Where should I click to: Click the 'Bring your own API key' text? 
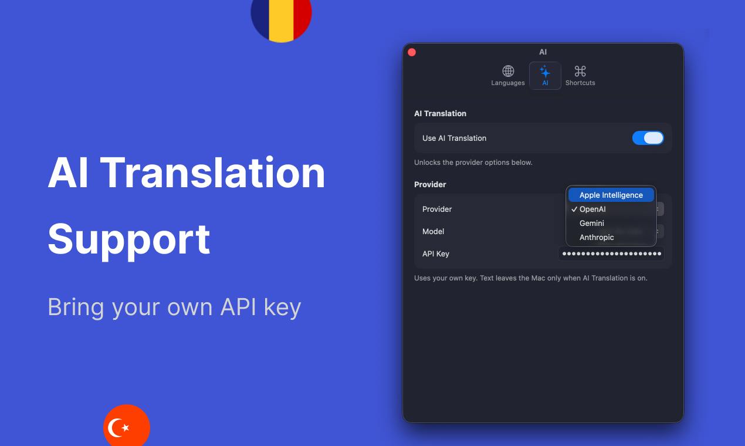(x=174, y=307)
